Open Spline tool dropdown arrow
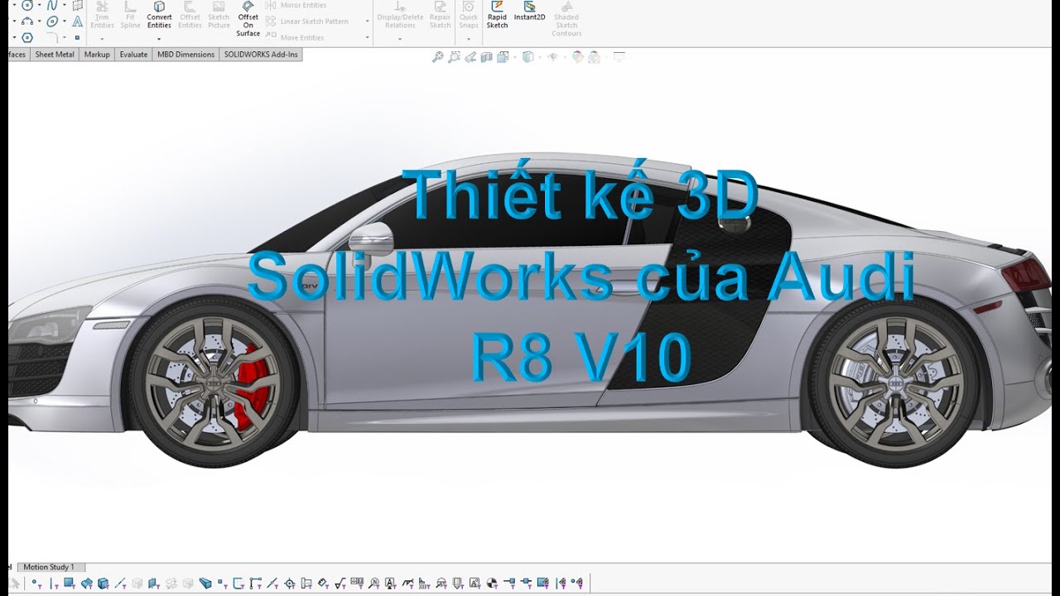This screenshot has height=596, width=1060. pyautogui.click(x=65, y=5)
